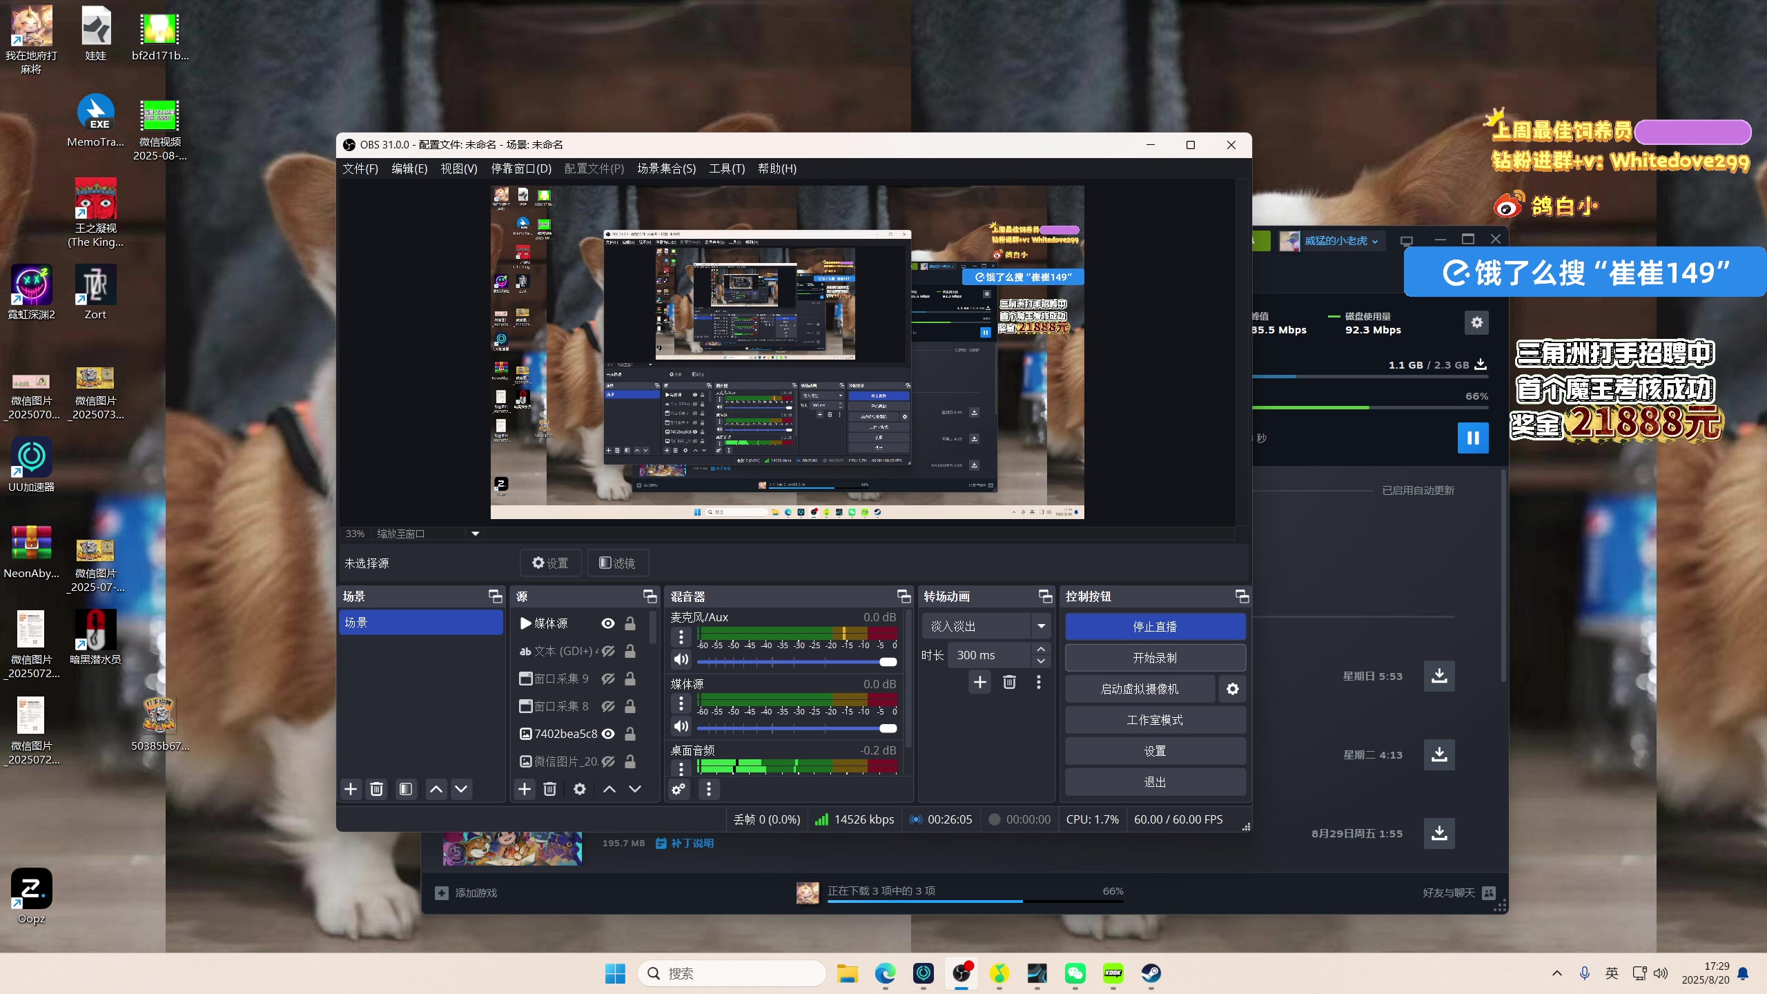This screenshot has width=1767, height=994.
Task: Open mixer panel three-dot menu
Action: (x=709, y=789)
